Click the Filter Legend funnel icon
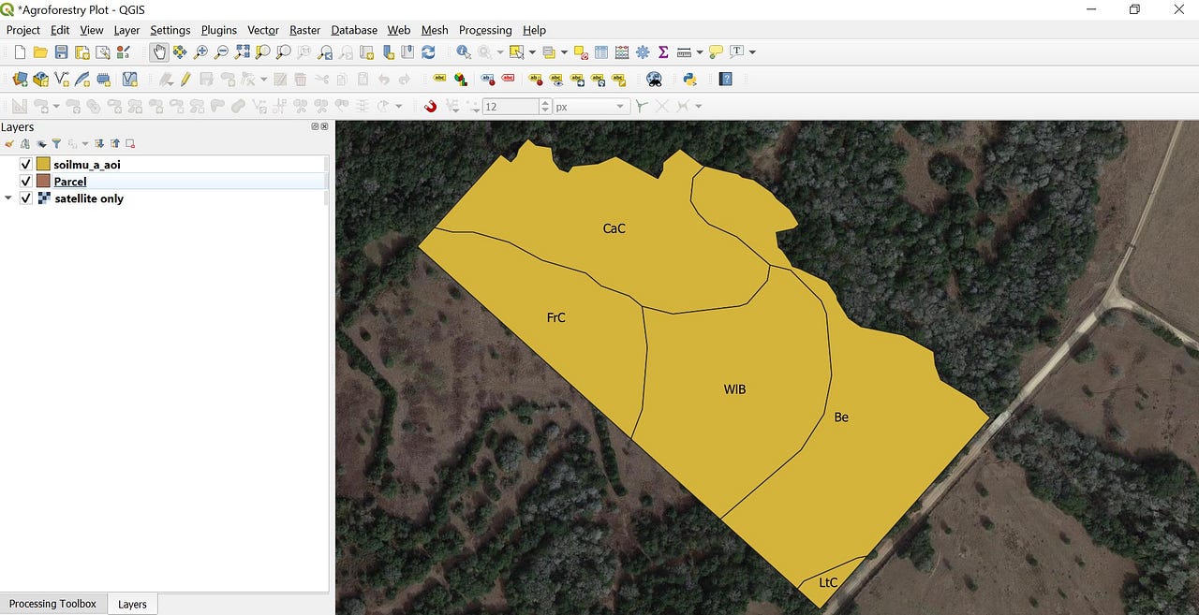This screenshot has height=615, width=1199. pyautogui.click(x=56, y=143)
